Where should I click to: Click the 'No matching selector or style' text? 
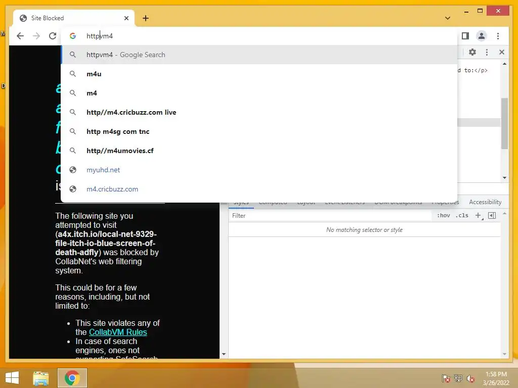(364, 230)
